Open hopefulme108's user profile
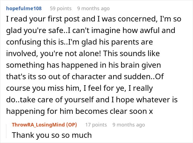 click(x=24, y=9)
